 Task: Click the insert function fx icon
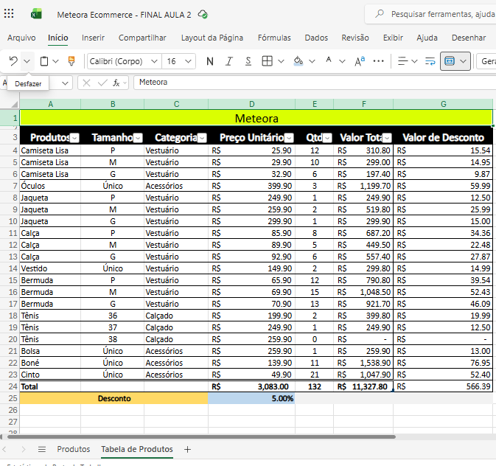click(x=116, y=83)
